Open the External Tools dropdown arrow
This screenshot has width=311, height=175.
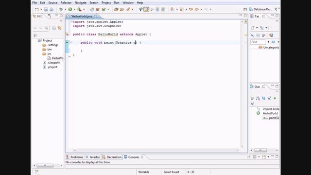tap(84, 9)
